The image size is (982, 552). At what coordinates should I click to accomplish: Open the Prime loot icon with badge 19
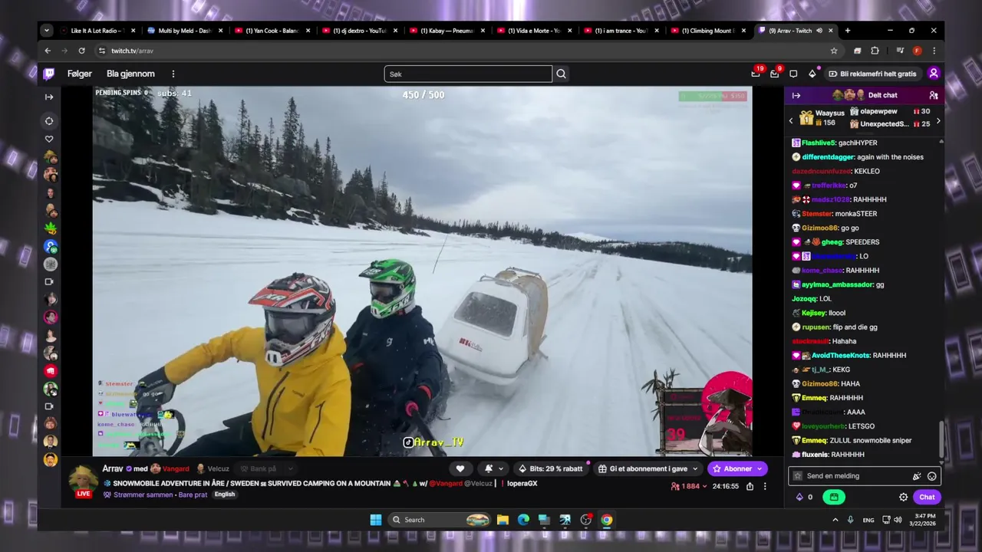[x=756, y=74]
